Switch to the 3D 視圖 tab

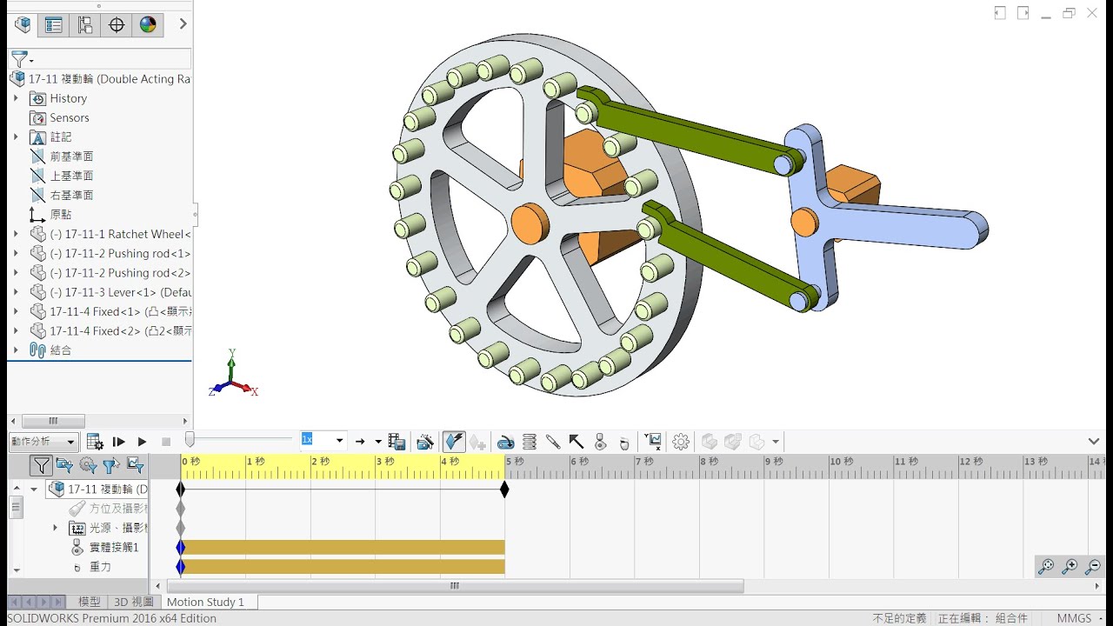tap(134, 602)
